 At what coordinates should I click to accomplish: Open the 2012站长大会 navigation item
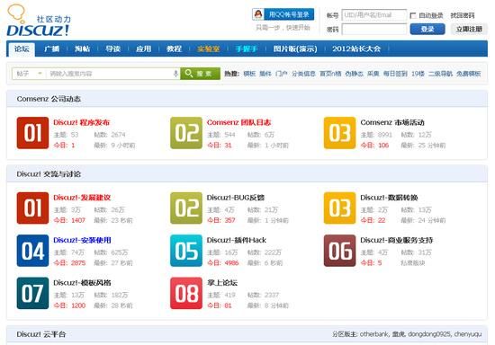[x=356, y=49]
